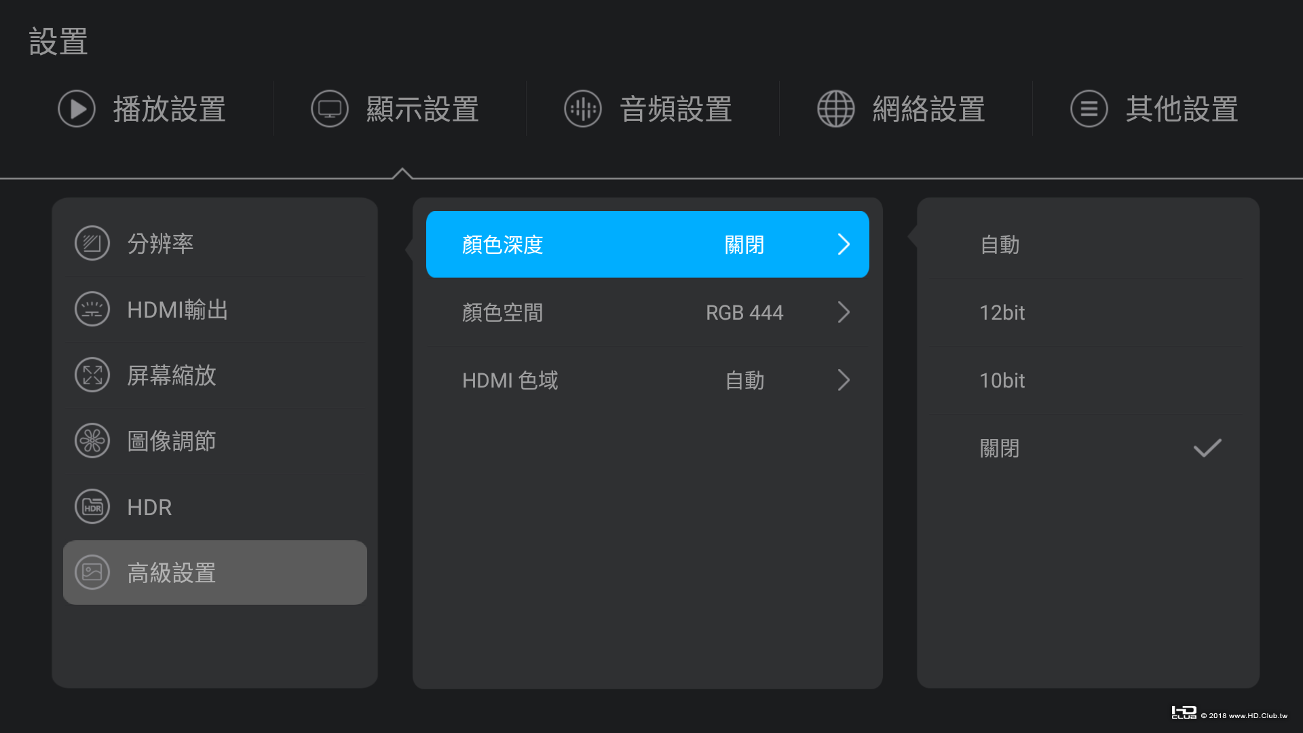Screen dimensions: 1303x733
Task: Click the 圖像調節 flower icon
Action: click(x=92, y=441)
